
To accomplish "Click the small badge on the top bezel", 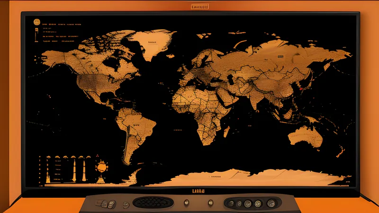I will (199, 7).
